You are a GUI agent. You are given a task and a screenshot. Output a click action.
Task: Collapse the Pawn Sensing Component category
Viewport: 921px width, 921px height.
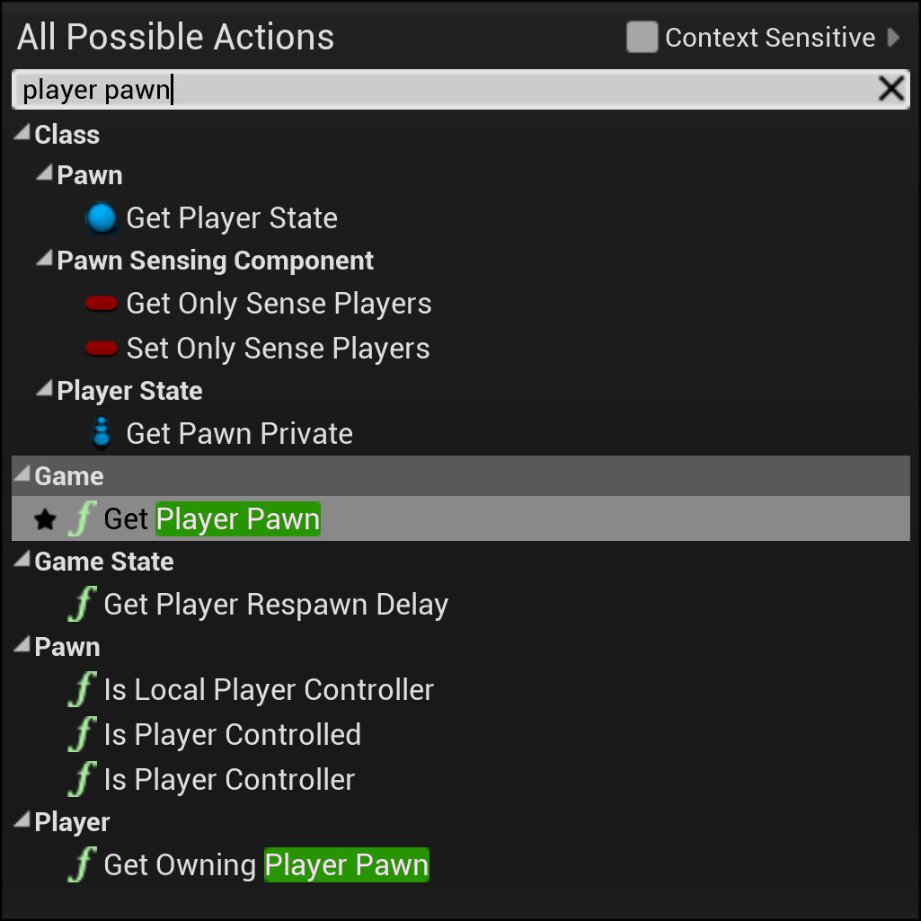pos(44,258)
